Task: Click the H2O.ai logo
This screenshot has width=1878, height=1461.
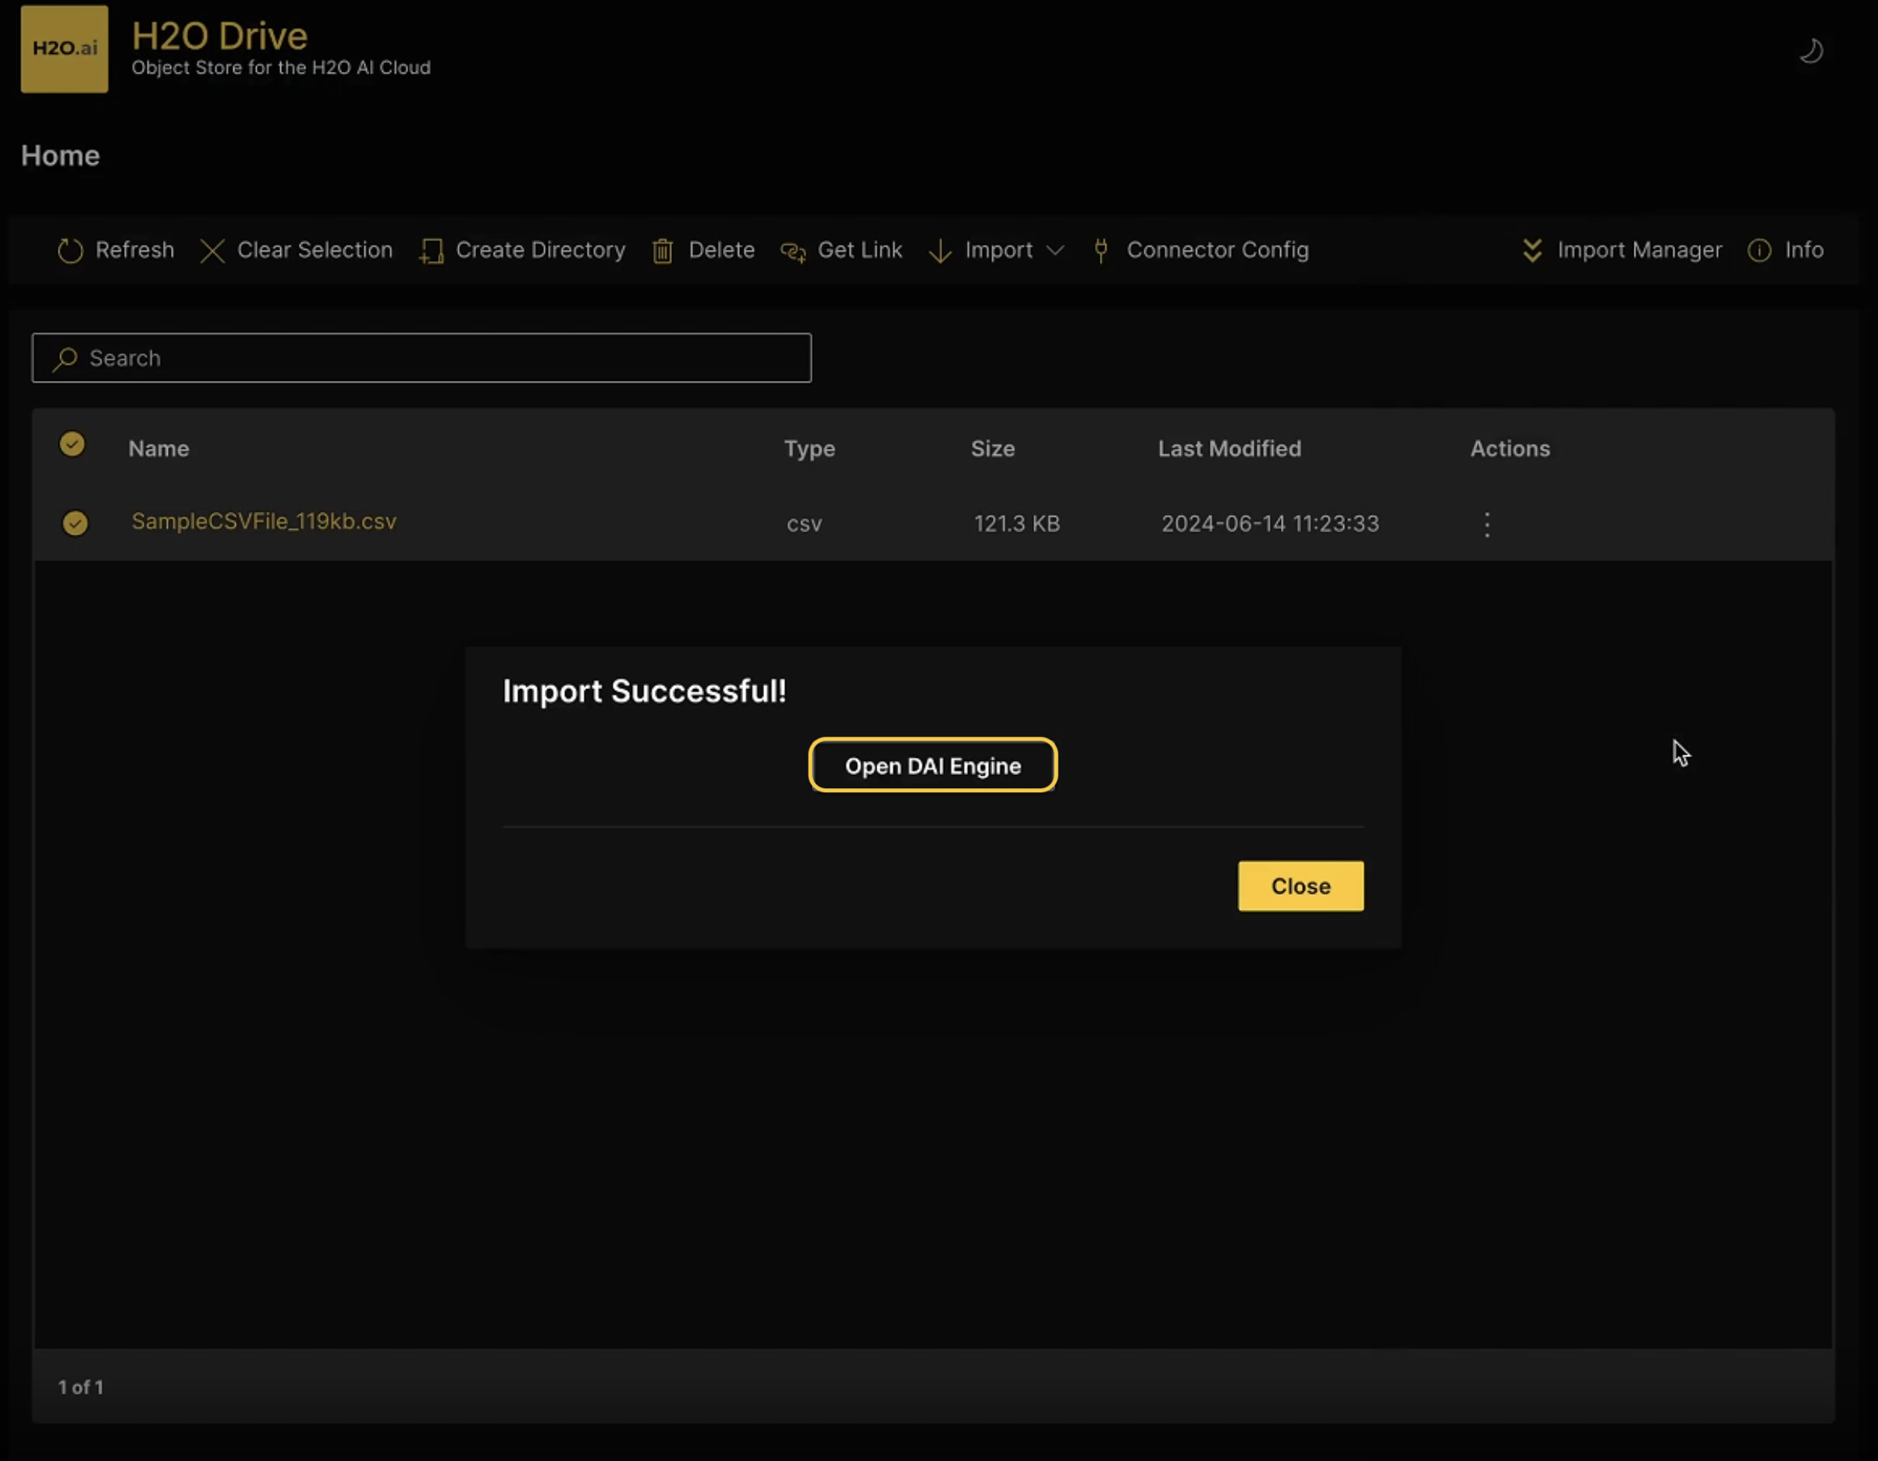Action: coord(65,49)
